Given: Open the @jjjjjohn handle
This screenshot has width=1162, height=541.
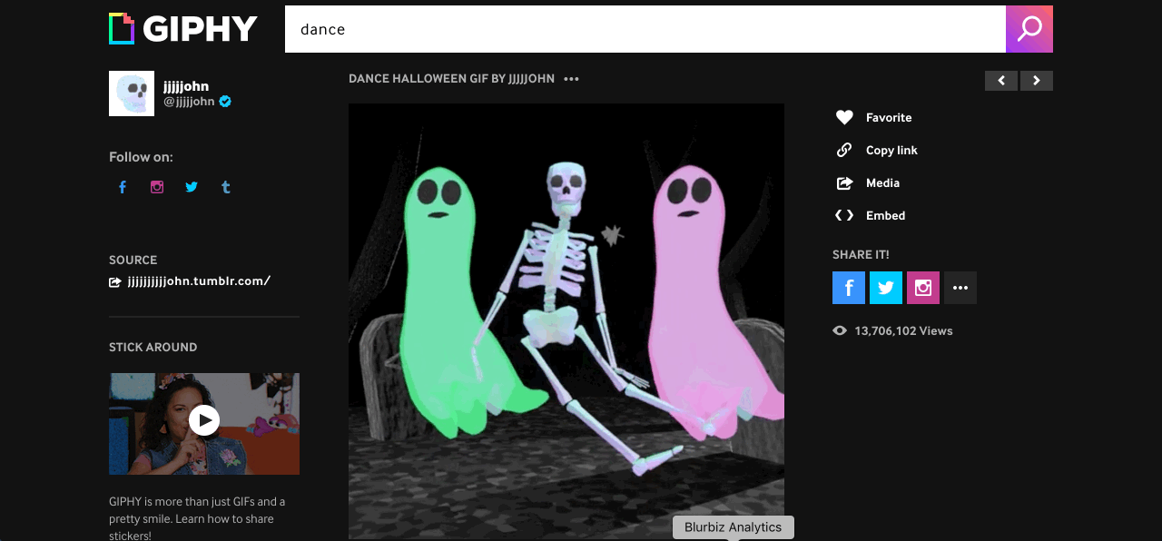Looking at the screenshot, I should pyautogui.click(x=189, y=102).
